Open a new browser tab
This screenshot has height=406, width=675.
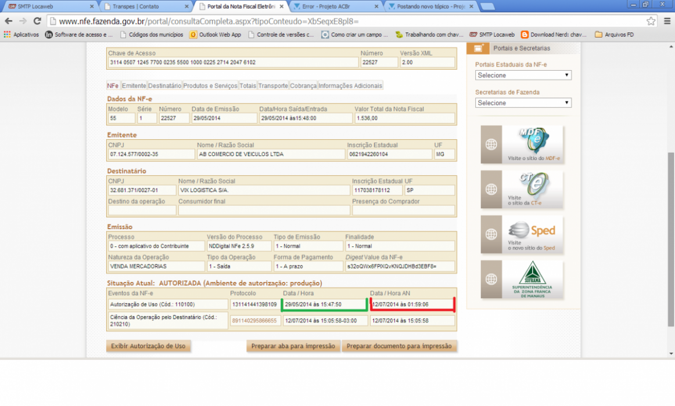487,6
